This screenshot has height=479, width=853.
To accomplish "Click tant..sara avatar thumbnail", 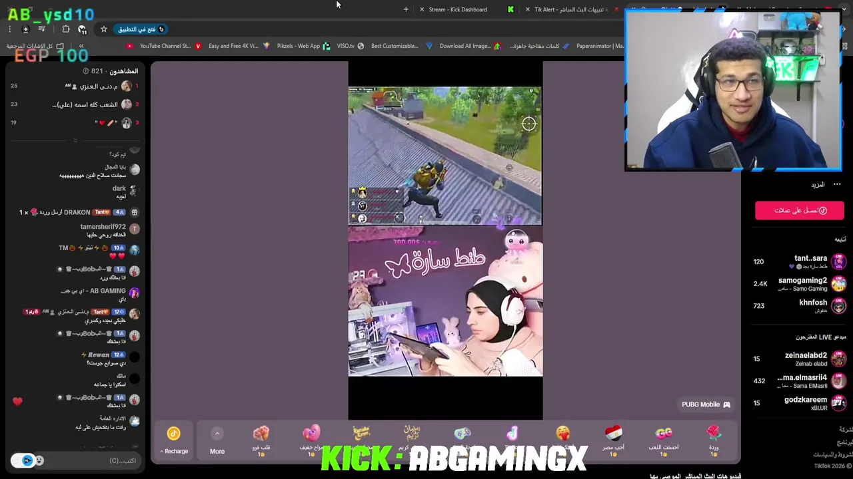I will [838, 261].
